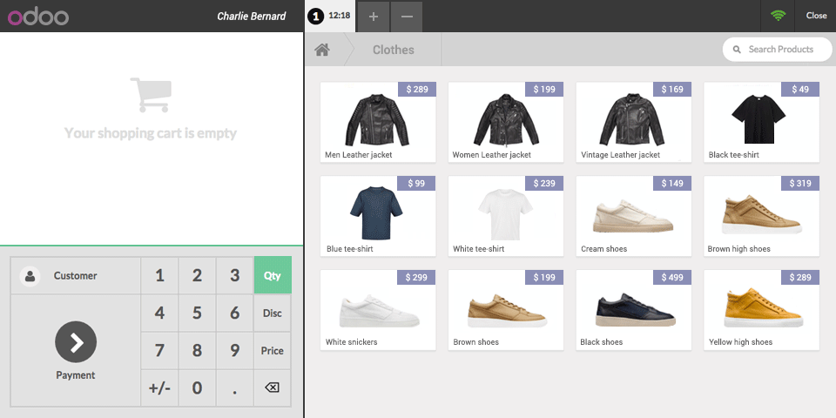Click the backspace key on numpad
Screen dimensions: 836x418
pyautogui.click(x=272, y=388)
